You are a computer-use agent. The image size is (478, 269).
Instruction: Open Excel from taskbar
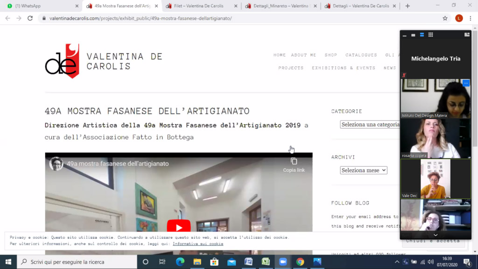click(266, 262)
